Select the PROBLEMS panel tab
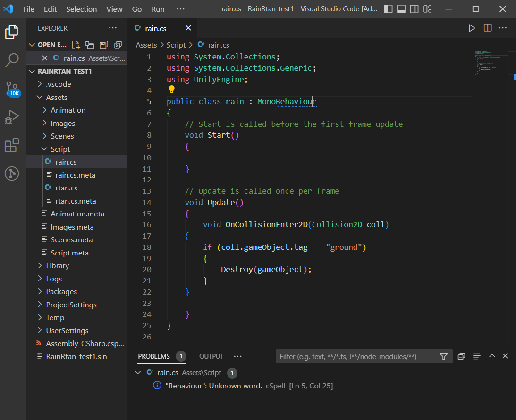 (x=154, y=356)
